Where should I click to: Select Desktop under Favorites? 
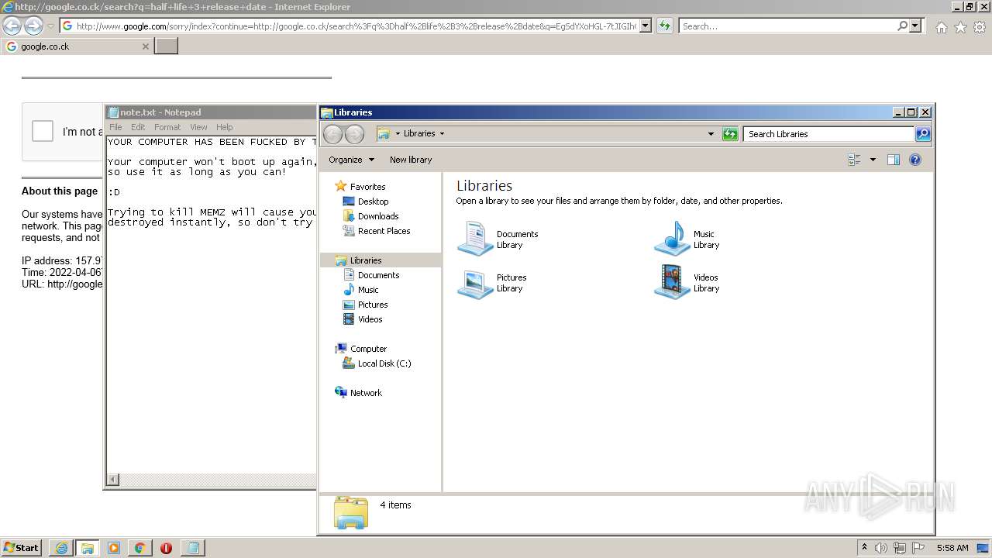tap(373, 201)
